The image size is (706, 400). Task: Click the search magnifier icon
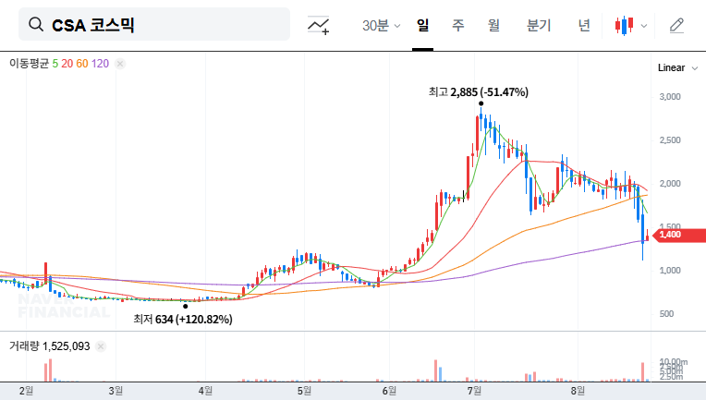(x=36, y=24)
